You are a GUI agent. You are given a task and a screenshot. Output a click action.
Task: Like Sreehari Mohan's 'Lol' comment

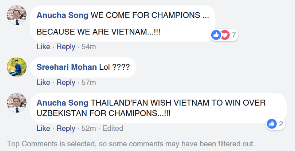[x=43, y=82]
